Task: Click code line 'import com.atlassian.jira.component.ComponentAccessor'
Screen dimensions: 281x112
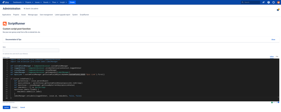Action: click(x=35, y=59)
